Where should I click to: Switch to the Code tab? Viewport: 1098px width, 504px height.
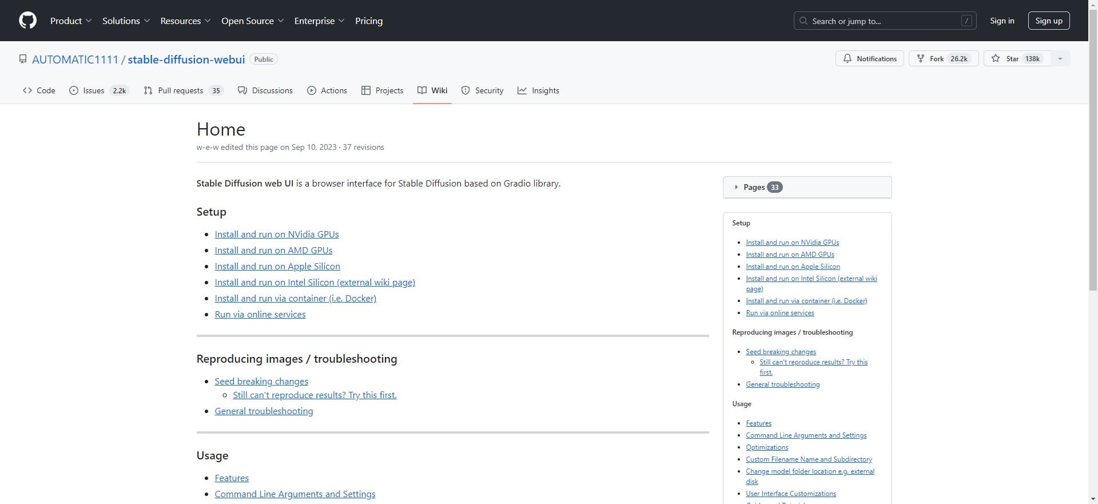pos(39,90)
